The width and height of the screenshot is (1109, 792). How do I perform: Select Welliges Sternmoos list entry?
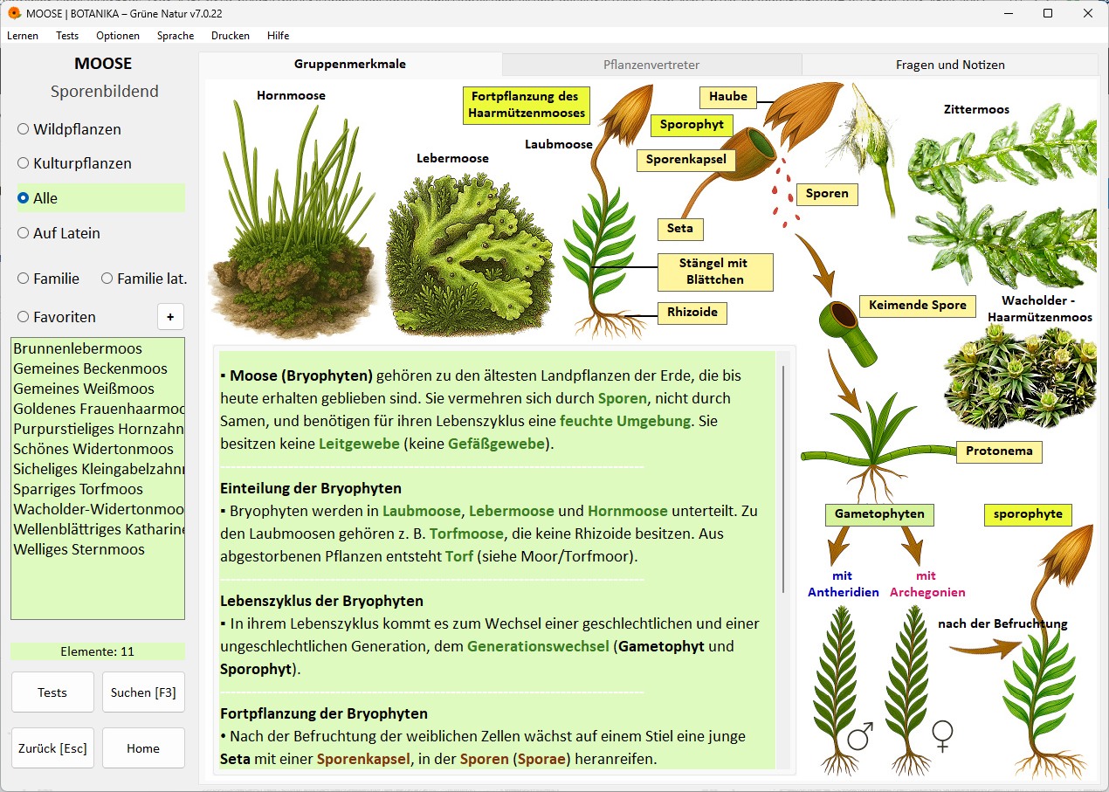(98, 549)
